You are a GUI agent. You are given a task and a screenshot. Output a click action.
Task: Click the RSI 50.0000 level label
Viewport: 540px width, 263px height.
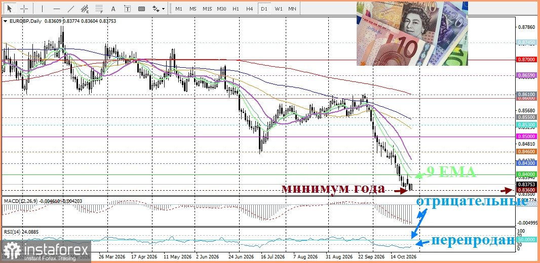(526, 239)
